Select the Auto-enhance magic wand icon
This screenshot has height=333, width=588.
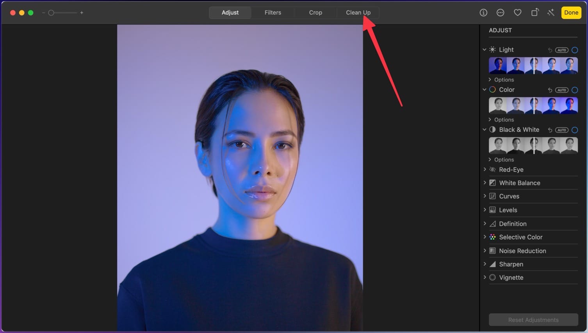(551, 12)
